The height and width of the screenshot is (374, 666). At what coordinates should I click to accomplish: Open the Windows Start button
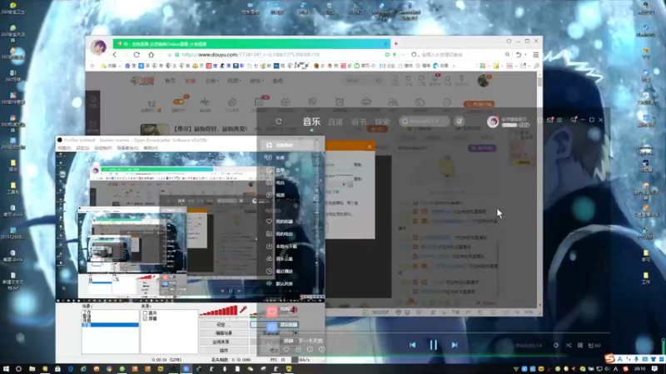click(6, 369)
